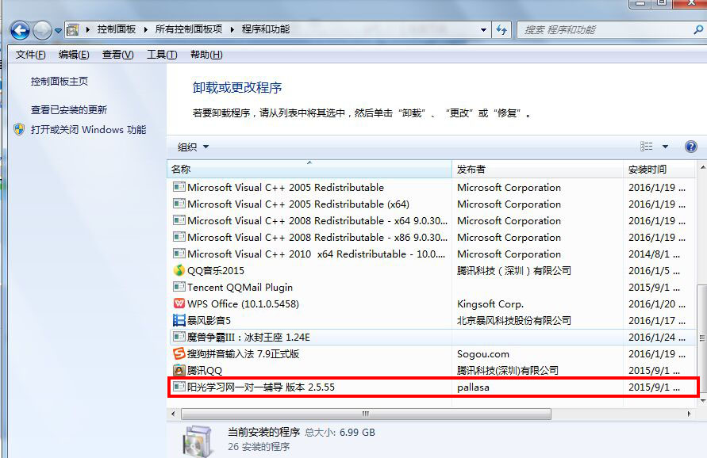Expand the 组织 dropdown
Image resolution: width=707 pixels, height=458 pixels.
tap(193, 147)
